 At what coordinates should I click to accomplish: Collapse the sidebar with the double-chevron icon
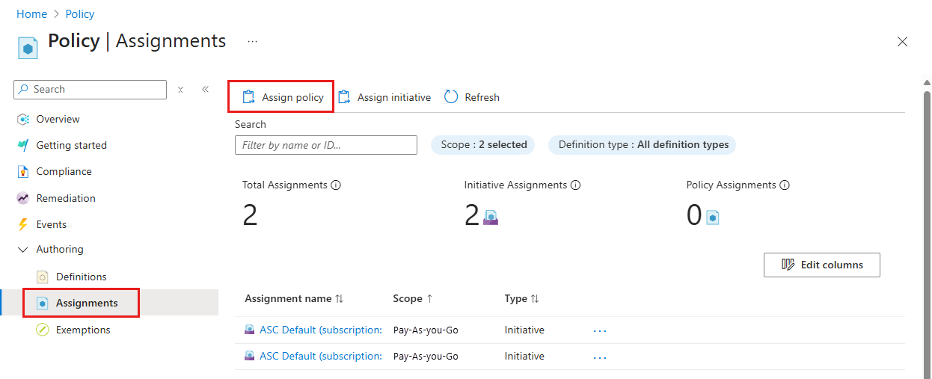pyautogui.click(x=205, y=90)
